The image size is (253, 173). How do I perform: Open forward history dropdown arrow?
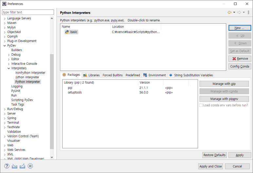pos(244,12)
